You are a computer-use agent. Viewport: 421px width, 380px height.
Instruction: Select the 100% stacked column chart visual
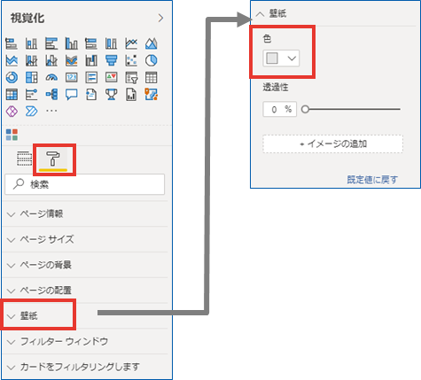111,43
